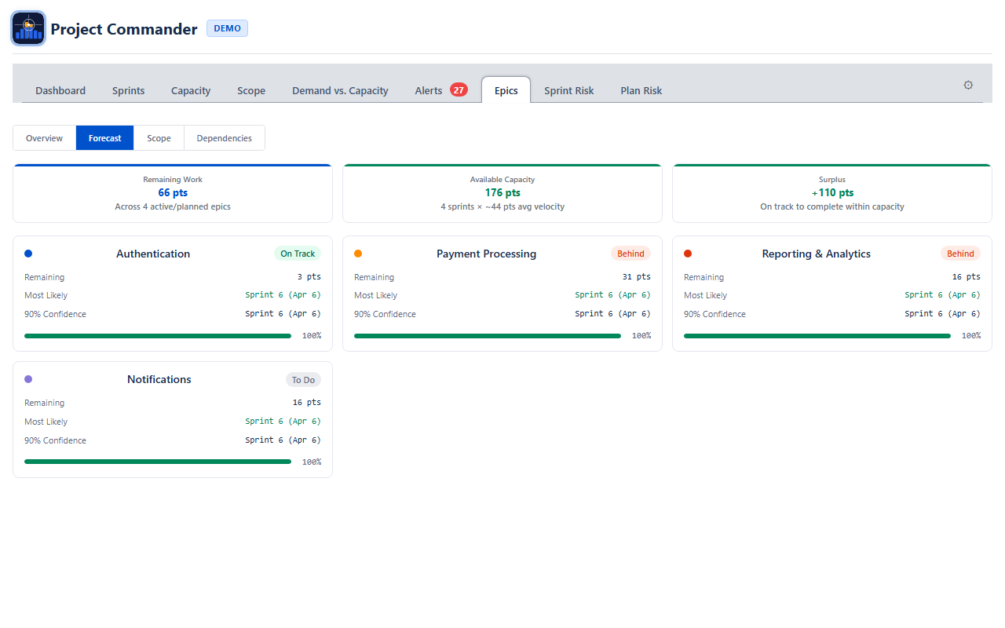1005x628 pixels.
Task: Show the Dependencies sub-view
Action: pyautogui.click(x=224, y=138)
